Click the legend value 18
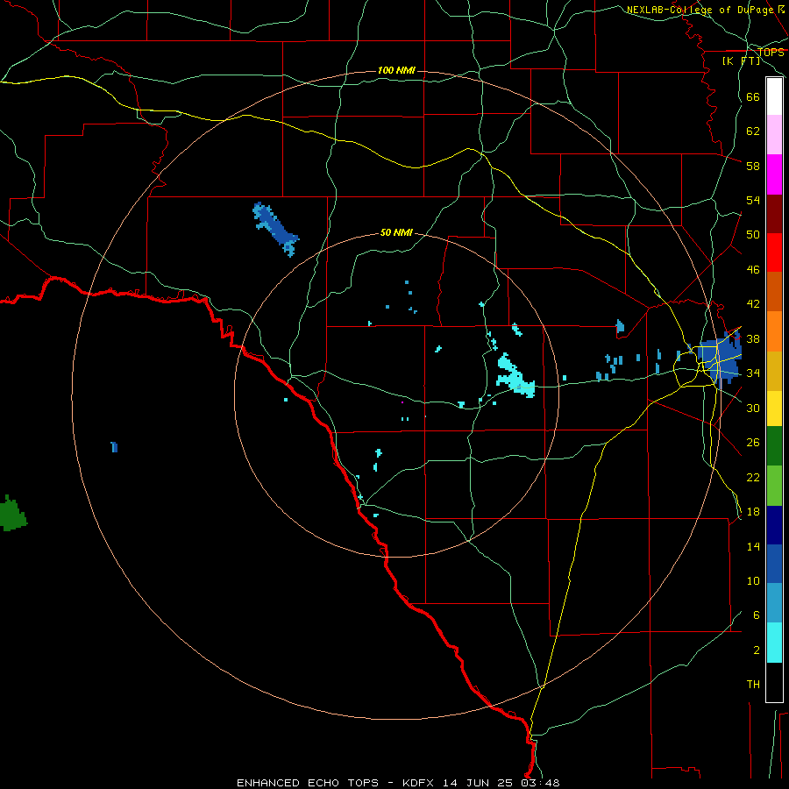789x789 pixels. click(753, 512)
